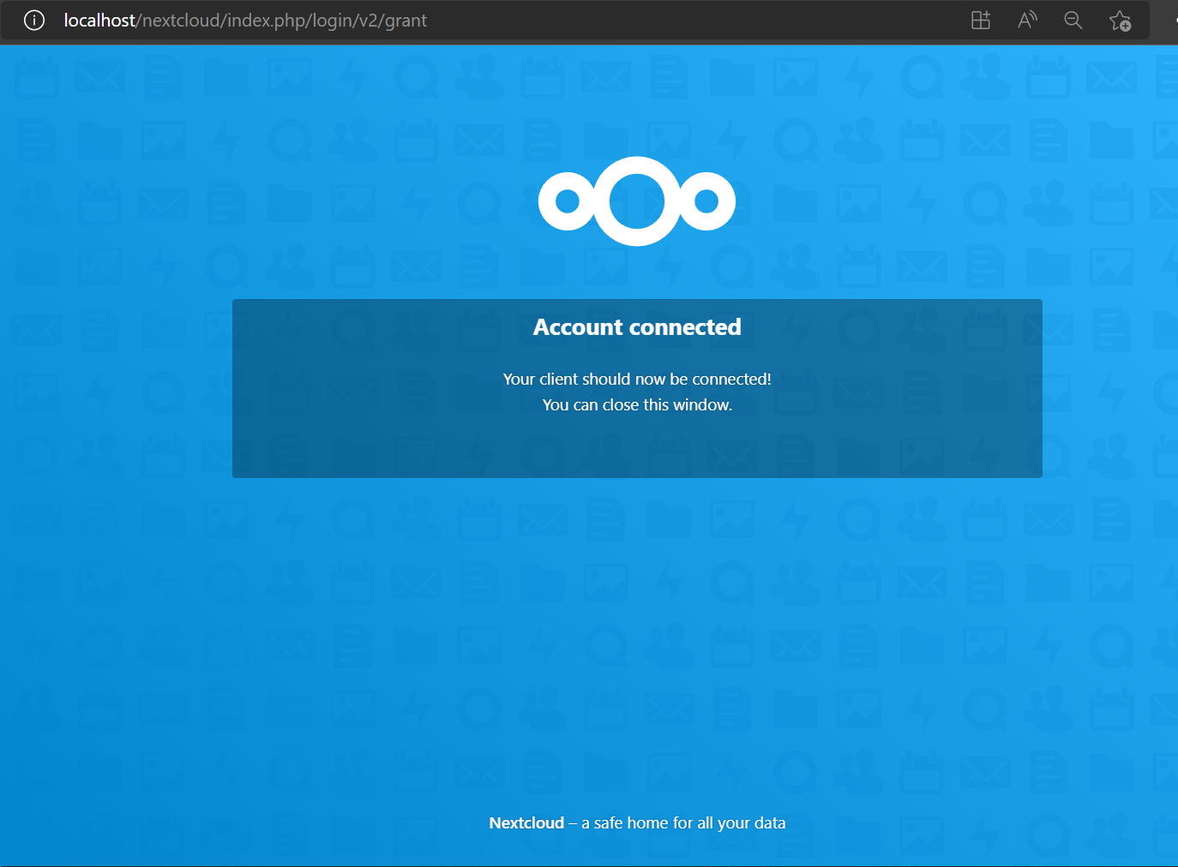Screen dimensions: 1178x867
Task: Click the You can close this window text
Action: pos(636,404)
